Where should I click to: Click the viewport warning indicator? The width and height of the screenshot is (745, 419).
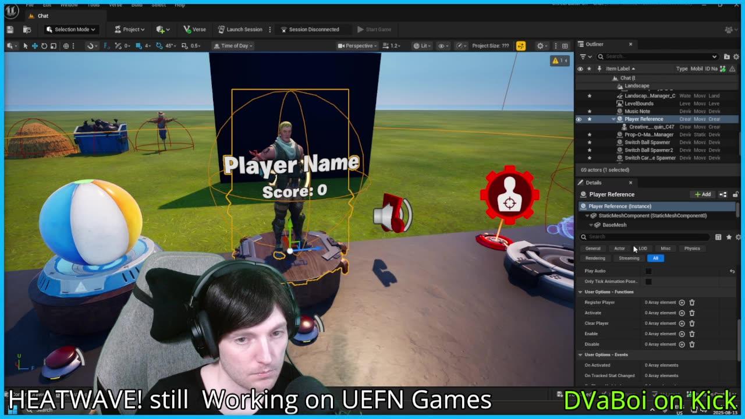pyautogui.click(x=559, y=61)
